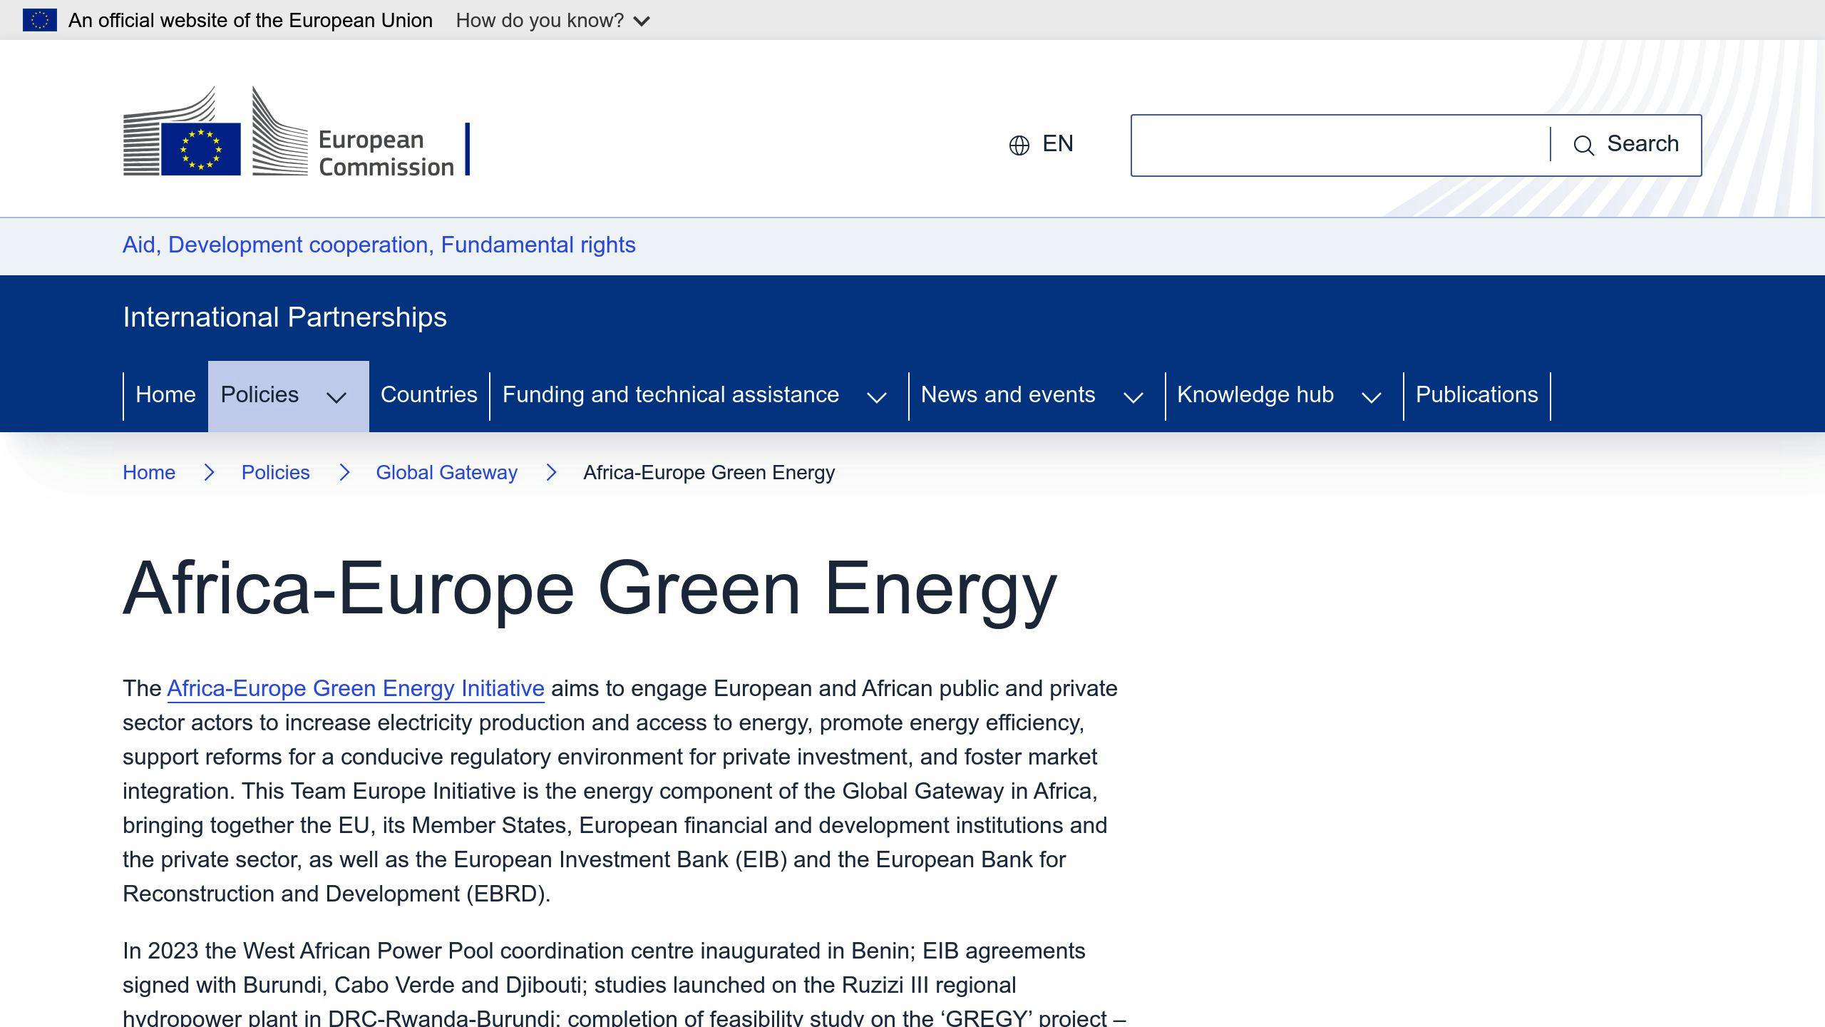Open Funding and technical assistance menu
The width and height of the screenshot is (1825, 1027).
671,395
